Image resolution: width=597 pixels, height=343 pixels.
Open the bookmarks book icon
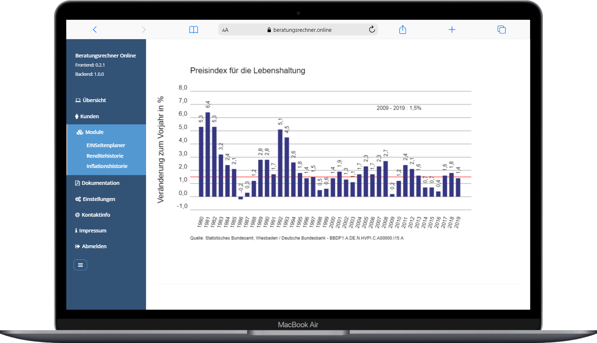pos(194,30)
